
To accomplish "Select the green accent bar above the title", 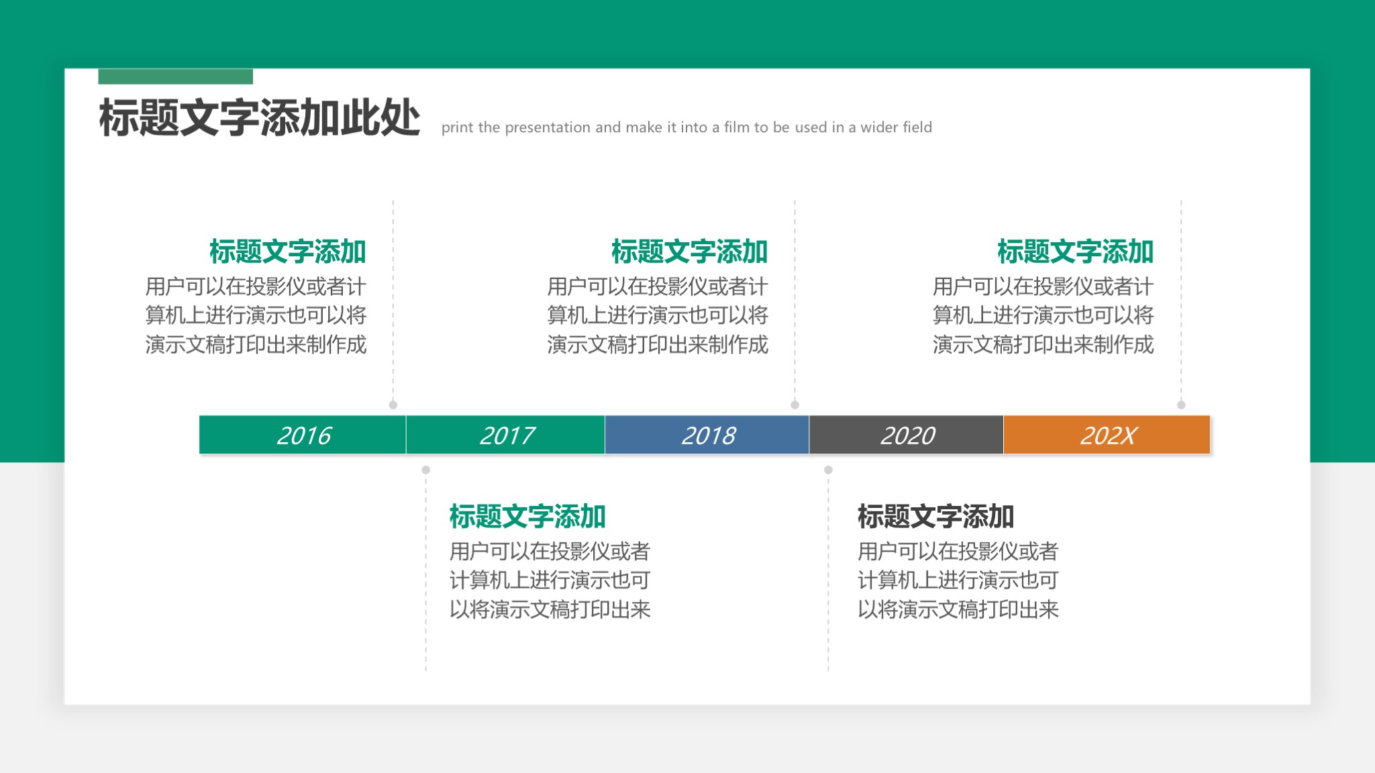I will click(175, 76).
